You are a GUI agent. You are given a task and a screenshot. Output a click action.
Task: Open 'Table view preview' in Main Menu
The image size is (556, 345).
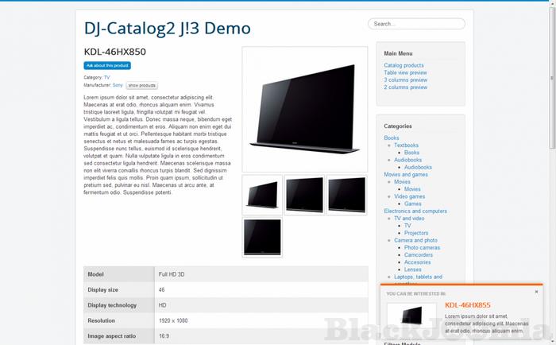click(407, 72)
